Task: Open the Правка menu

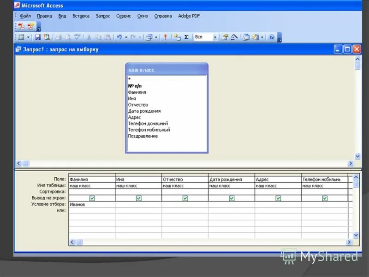Action: [x=44, y=16]
